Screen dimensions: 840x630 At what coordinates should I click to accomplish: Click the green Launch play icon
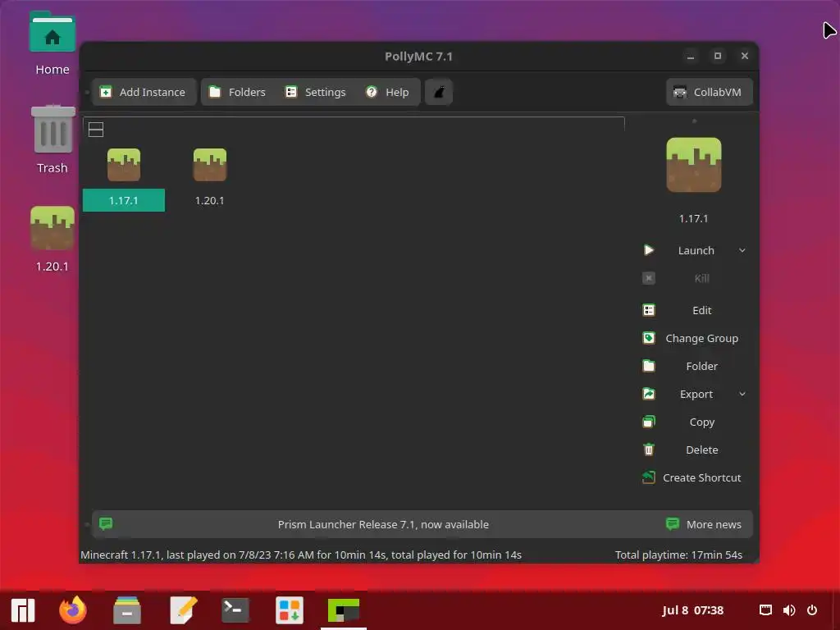(x=649, y=250)
